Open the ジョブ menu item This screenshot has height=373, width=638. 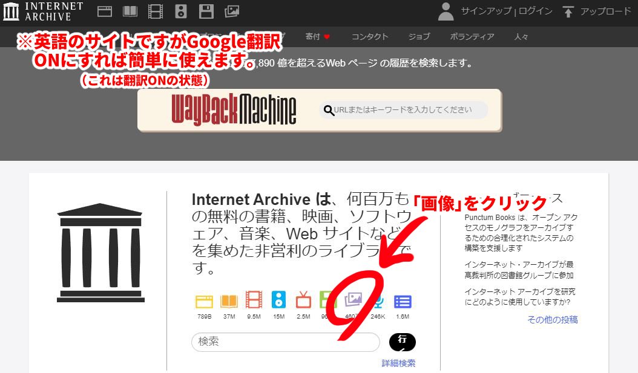tap(419, 36)
